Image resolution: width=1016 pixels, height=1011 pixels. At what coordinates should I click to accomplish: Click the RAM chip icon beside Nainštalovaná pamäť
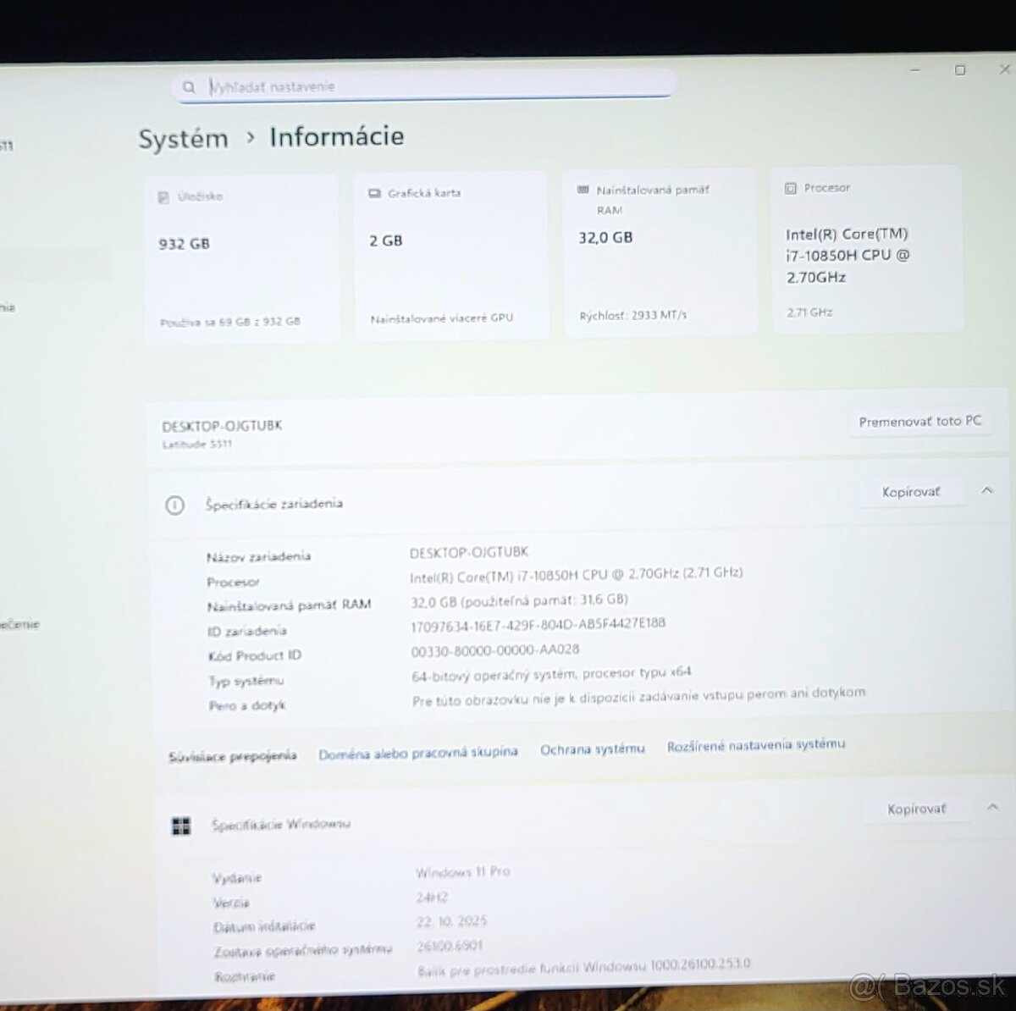coord(583,190)
